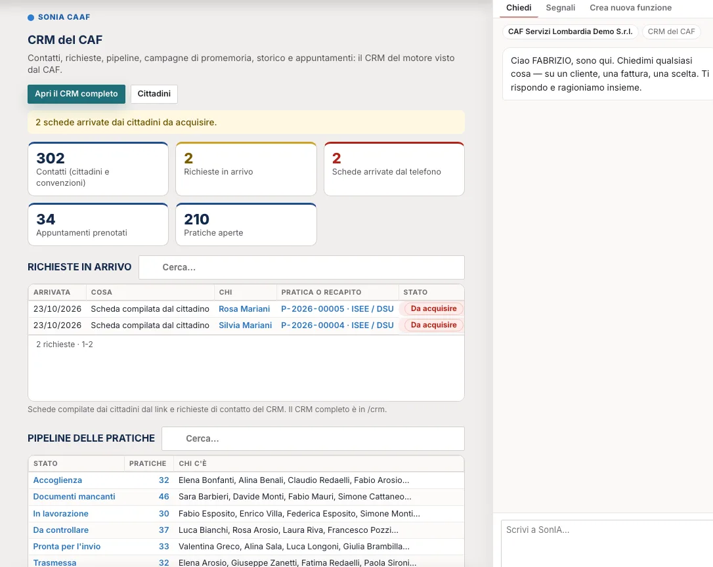713x567 pixels.
Task: Click 'Da acquisire' badge in Silvia Mariani's row
Action: [433, 325]
